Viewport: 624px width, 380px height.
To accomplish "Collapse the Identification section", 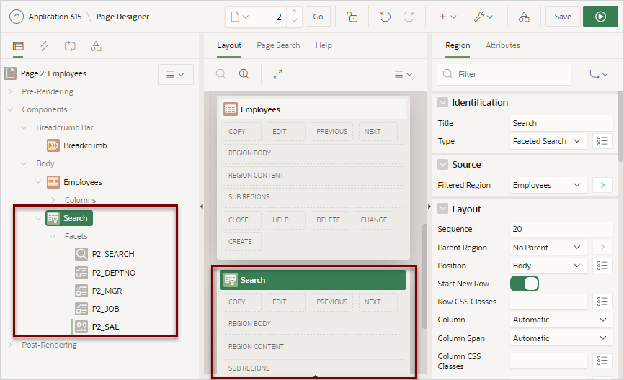I will pyautogui.click(x=442, y=102).
